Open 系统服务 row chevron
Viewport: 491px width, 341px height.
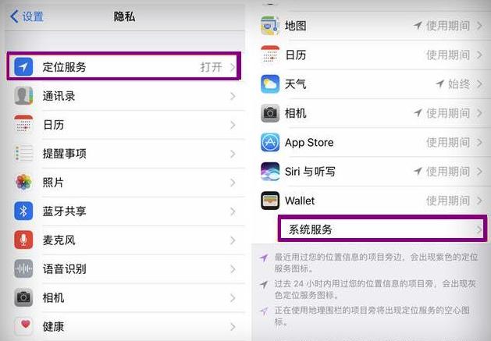pyautogui.click(x=479, y=230)
